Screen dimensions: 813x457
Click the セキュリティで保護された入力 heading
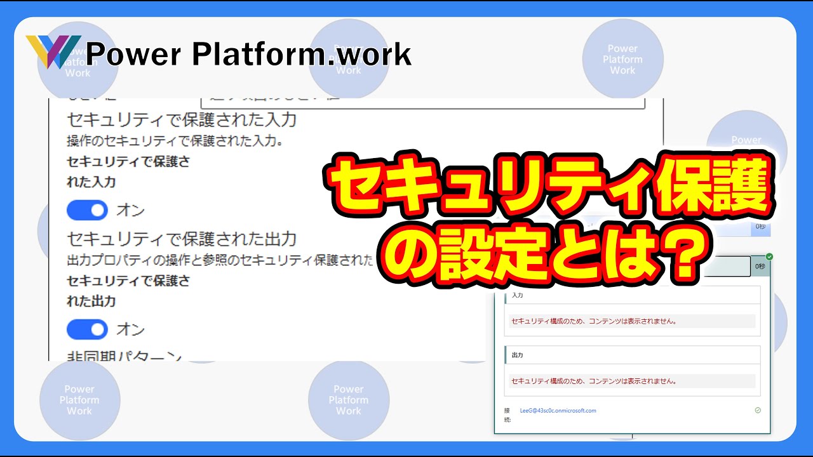pyautogui.click(x=182, y=119)
